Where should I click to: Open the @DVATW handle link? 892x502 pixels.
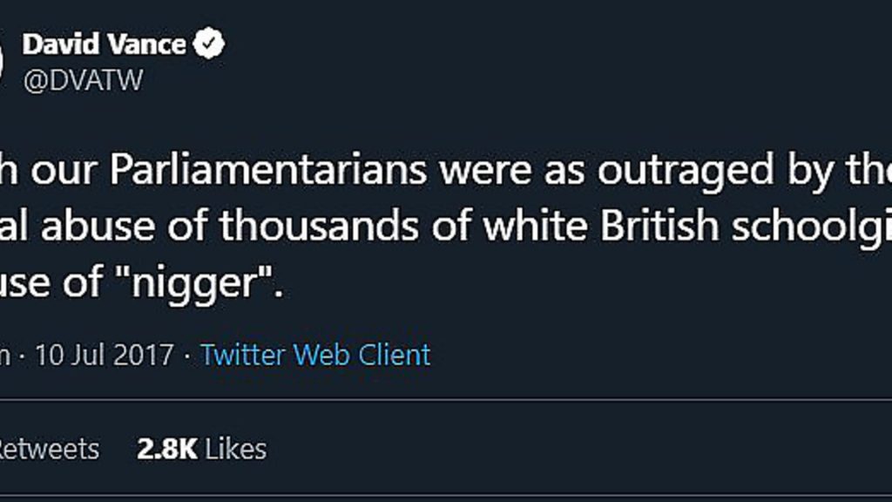click(83, 79)
